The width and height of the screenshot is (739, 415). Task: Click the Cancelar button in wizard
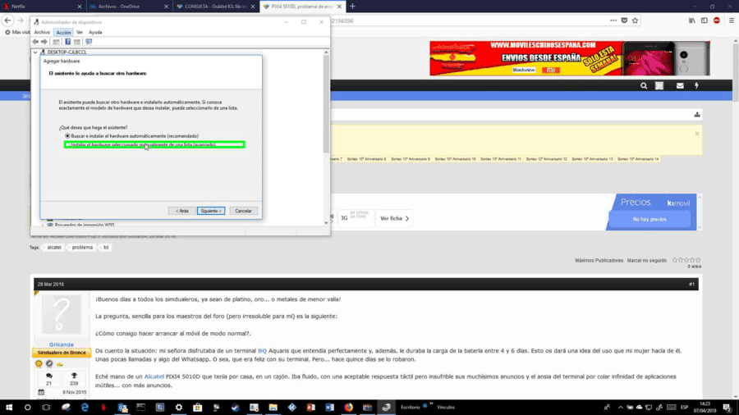tap(243, 211)
